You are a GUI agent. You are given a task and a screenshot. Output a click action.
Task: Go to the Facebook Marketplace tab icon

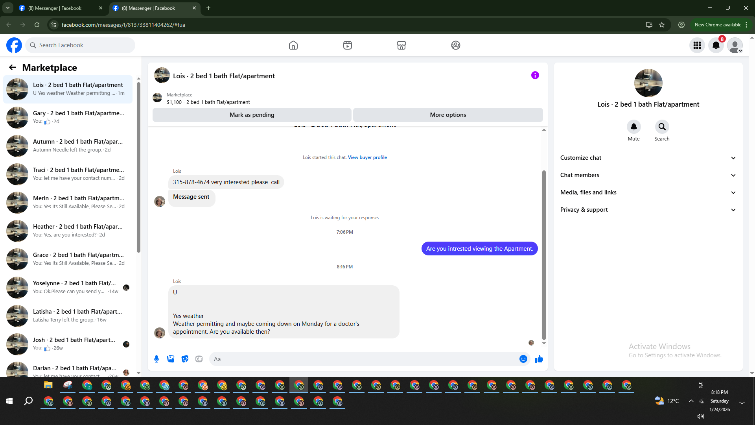[x=401, y=45]
